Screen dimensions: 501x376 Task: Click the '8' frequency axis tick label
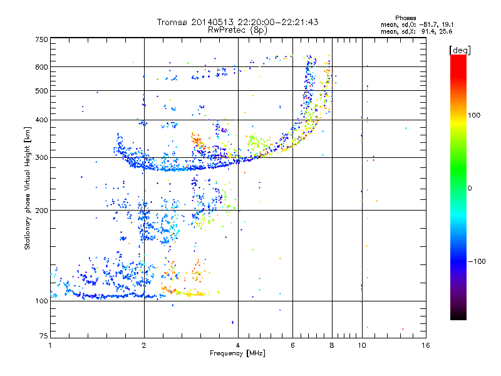[x=332, y=345]
